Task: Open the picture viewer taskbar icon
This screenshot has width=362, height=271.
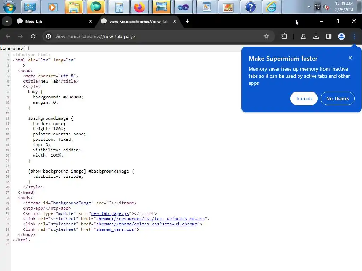Action: pos(161,7)
